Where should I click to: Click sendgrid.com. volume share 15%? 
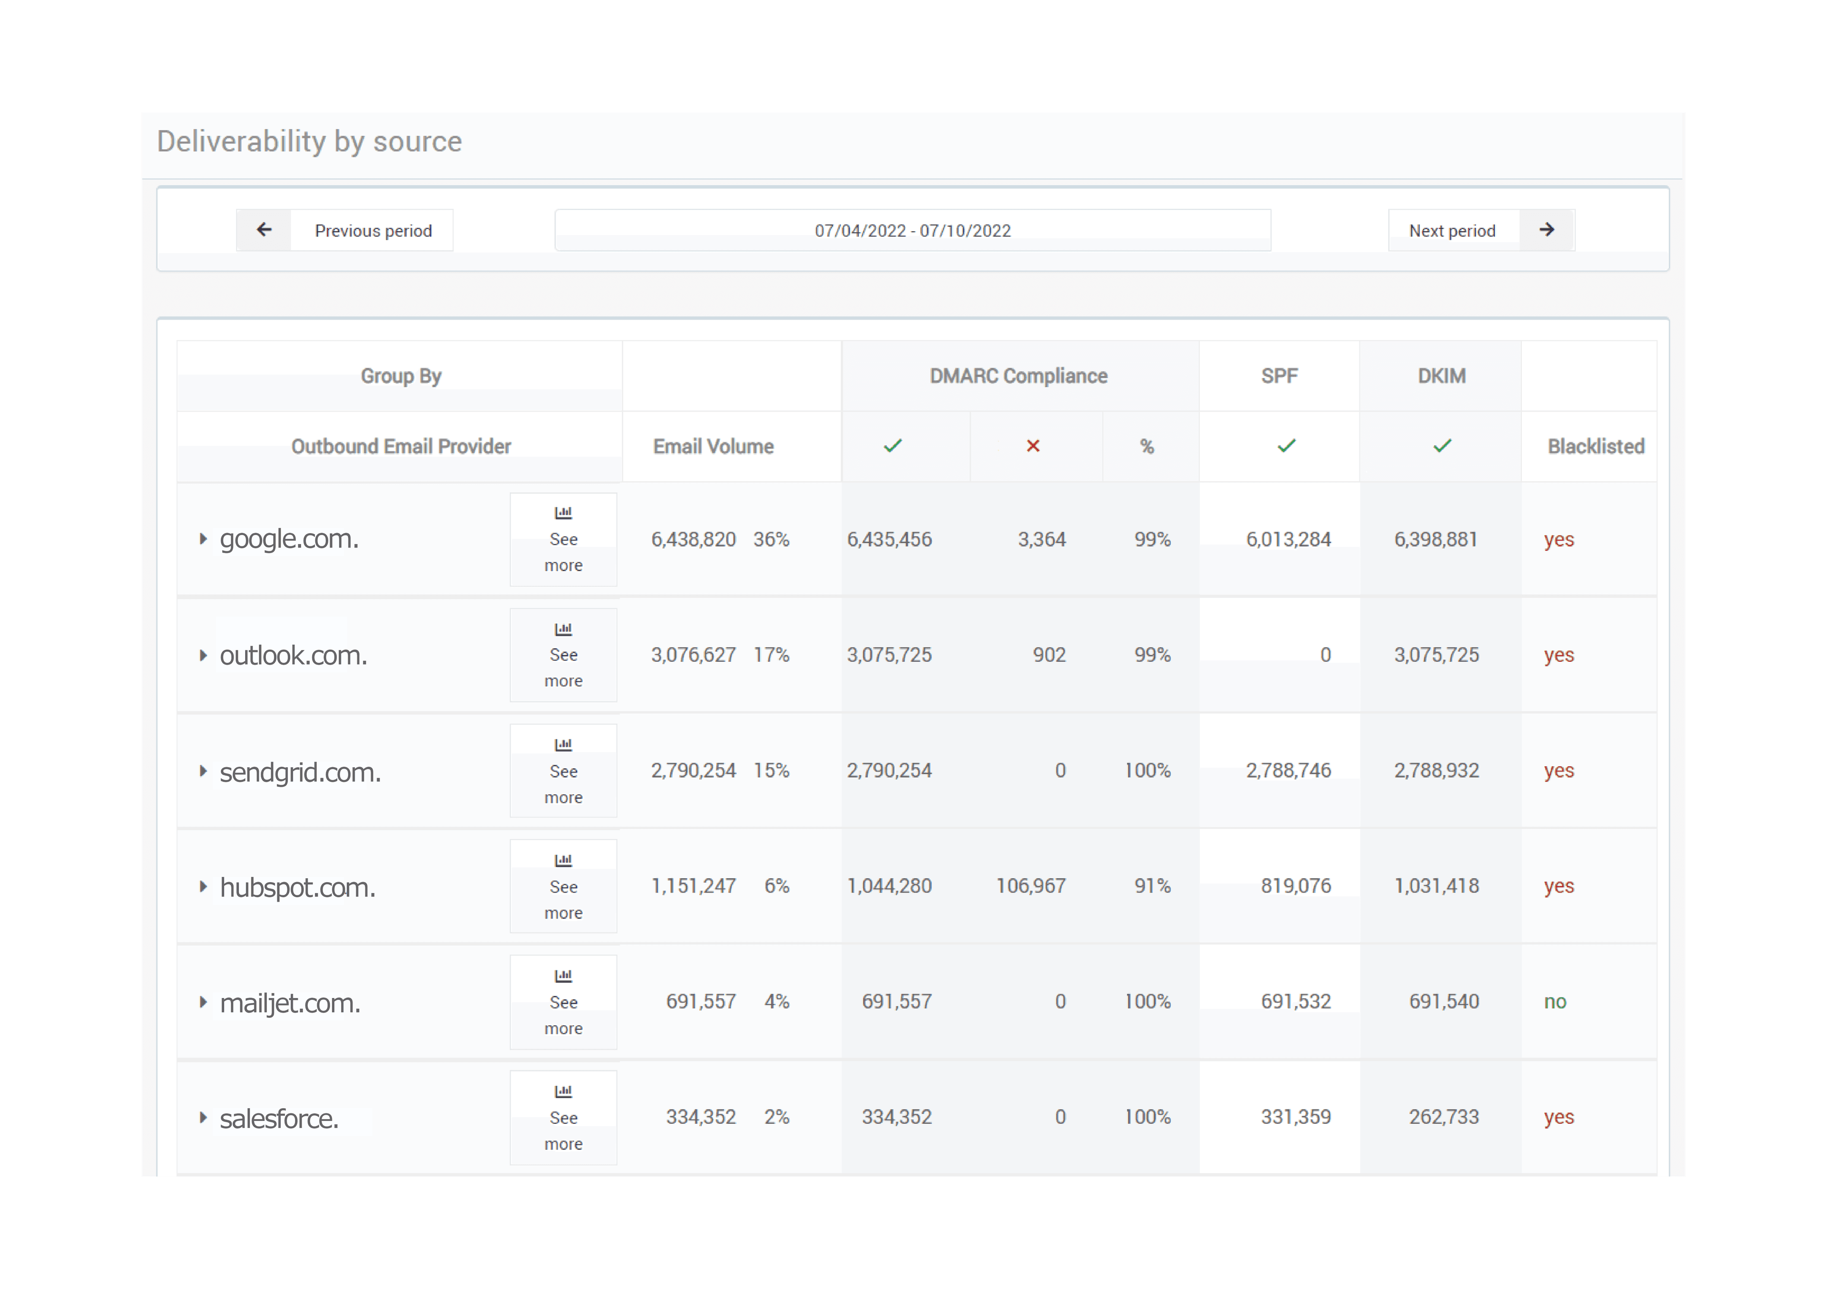point(771,771)
